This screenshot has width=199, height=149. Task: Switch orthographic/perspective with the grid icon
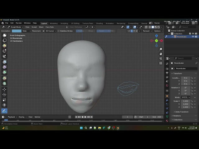[x=161, y=63]
